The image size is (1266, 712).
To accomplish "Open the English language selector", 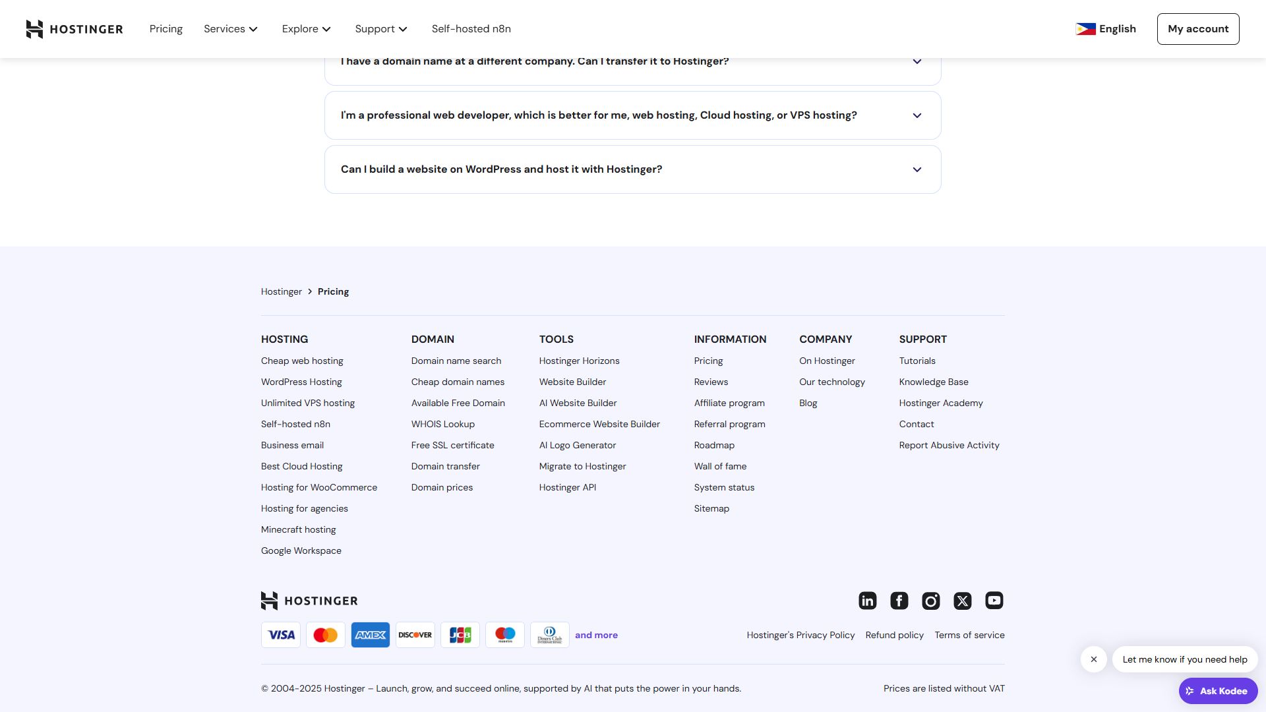I will pos(1106,29).
